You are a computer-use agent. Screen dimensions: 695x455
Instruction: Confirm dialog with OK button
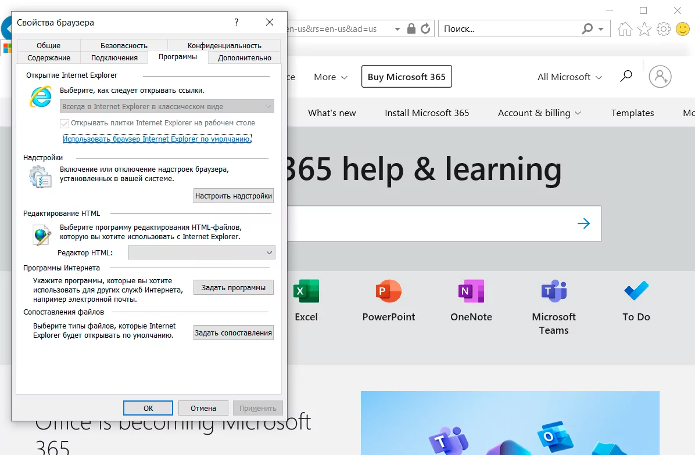[x=148, y=408]
